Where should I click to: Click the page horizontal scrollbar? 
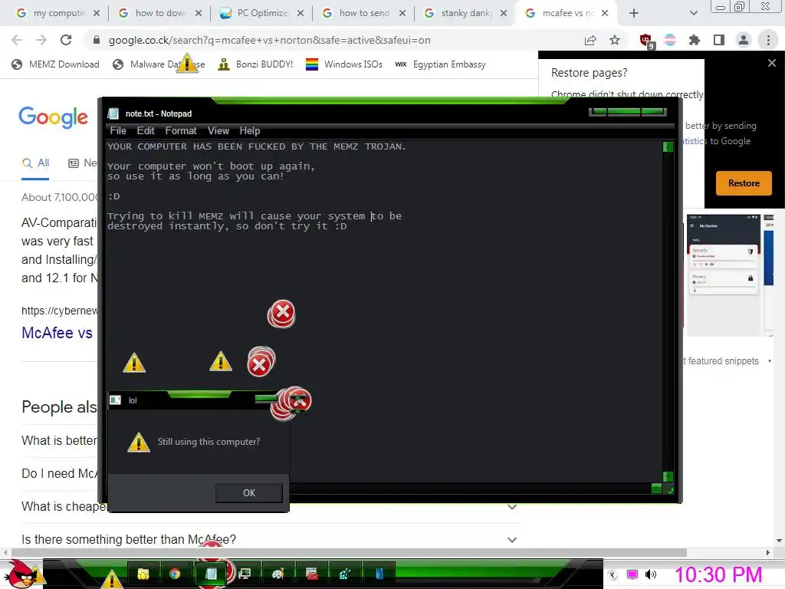pyautogui.click(x=349, y=552)
